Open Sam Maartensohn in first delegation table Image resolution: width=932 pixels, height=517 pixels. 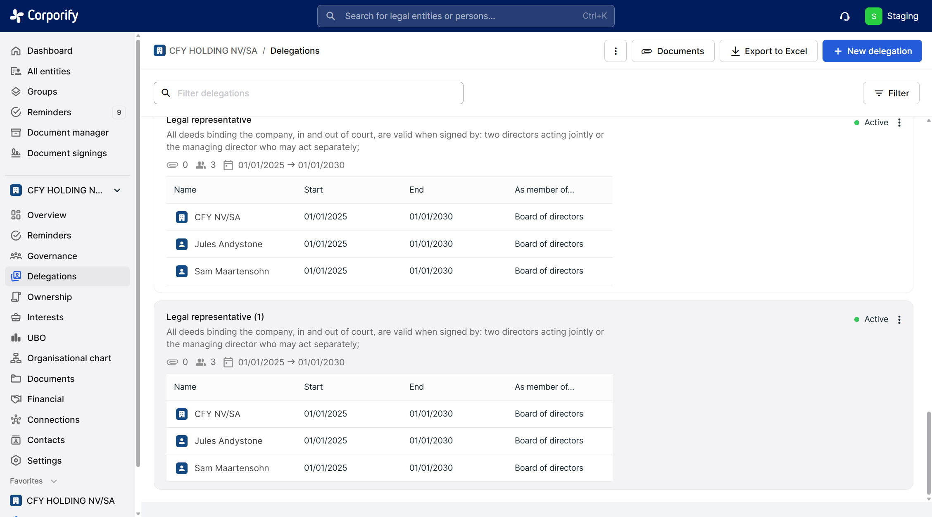[231, 272]
